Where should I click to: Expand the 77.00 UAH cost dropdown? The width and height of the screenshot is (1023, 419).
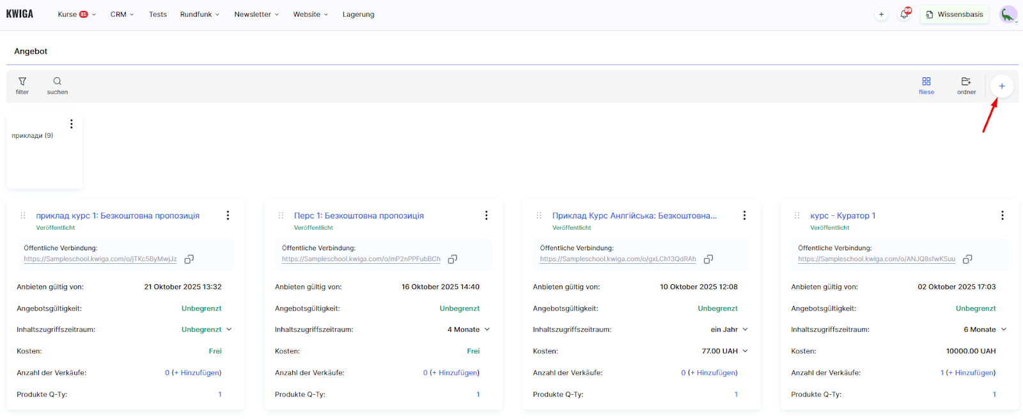pyautogui.click(x=745, y=351)
